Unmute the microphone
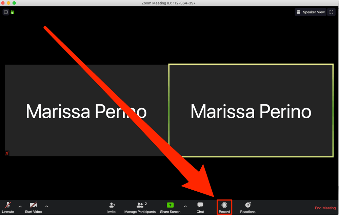339x215 pixels. (8, 207)
